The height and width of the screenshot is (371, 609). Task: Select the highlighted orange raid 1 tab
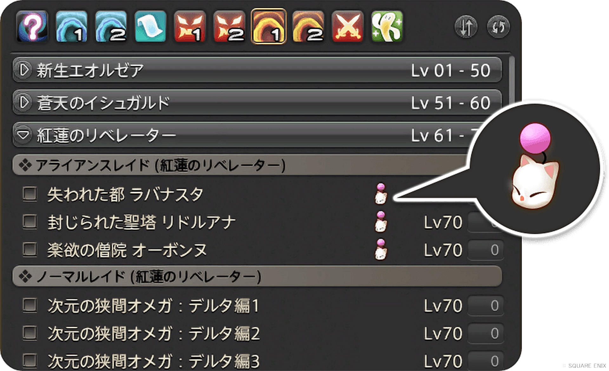point(269,26)
